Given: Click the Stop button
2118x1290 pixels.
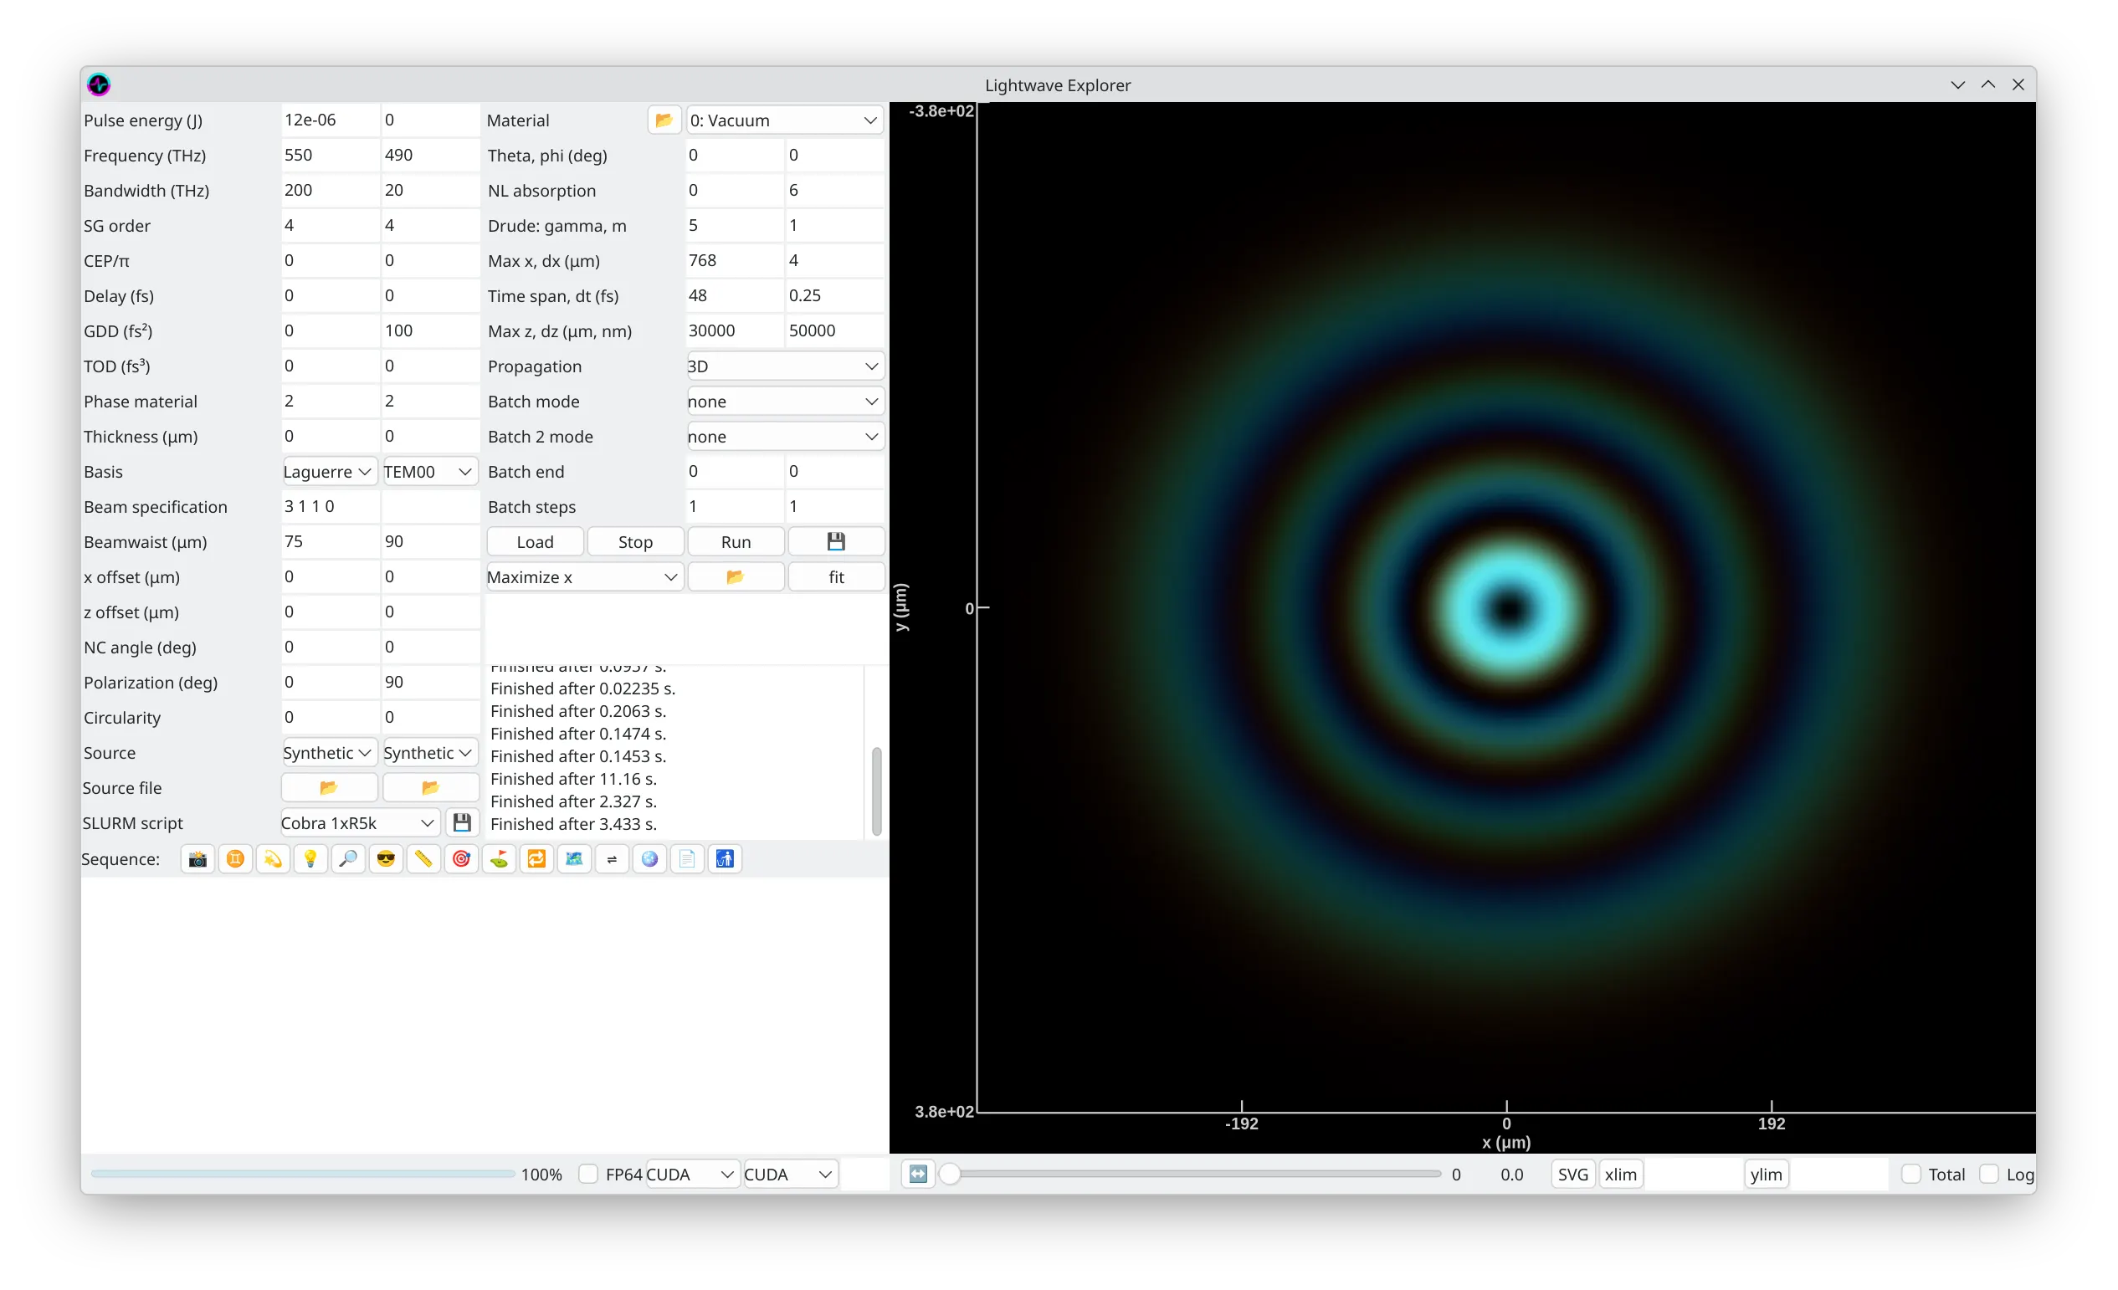Looking at the screenshot, I should 635,541.
